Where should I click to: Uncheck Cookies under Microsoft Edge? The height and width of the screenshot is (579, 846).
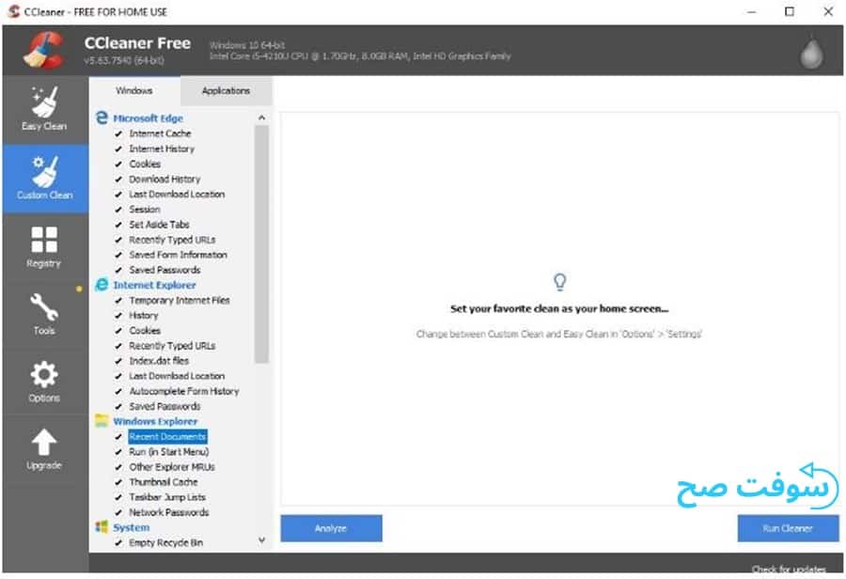click(118, 164)
